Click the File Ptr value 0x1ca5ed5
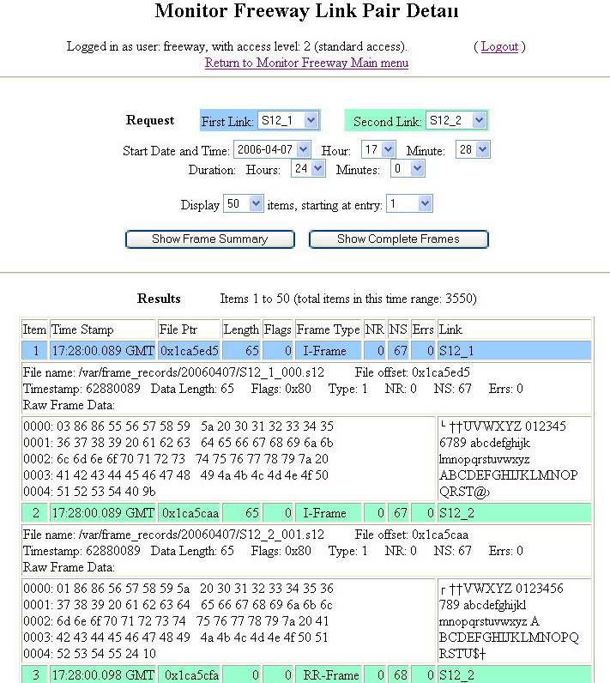Screen dimensions: 610x683 click(189, 351)
